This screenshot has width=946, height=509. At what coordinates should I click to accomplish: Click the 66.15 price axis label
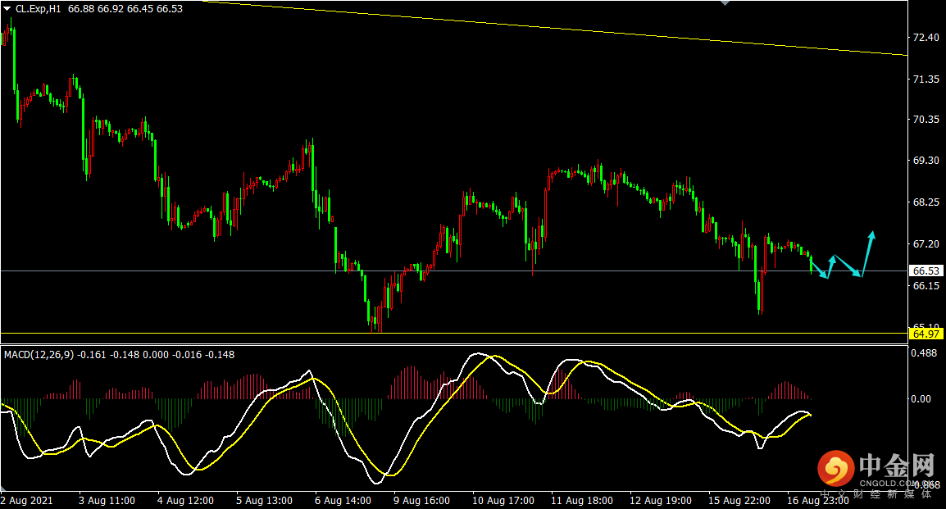point(926,285)
